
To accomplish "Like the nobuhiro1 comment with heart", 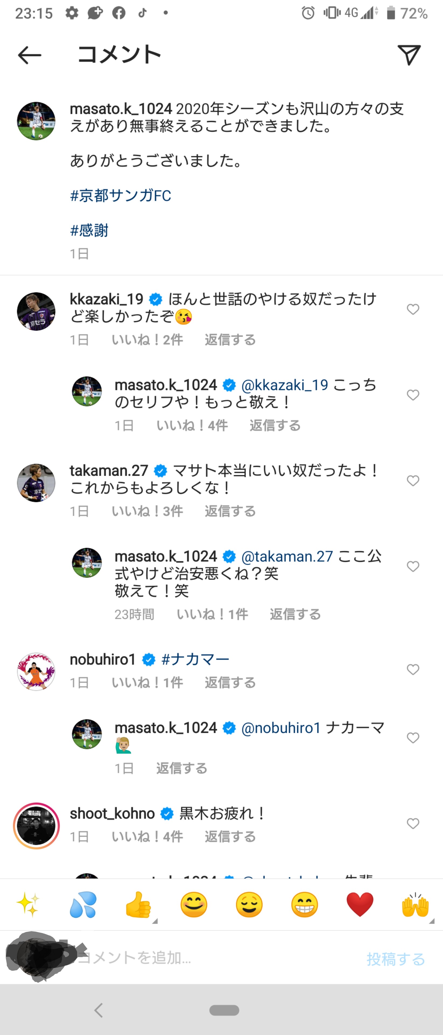I will (x=413, y=669).
